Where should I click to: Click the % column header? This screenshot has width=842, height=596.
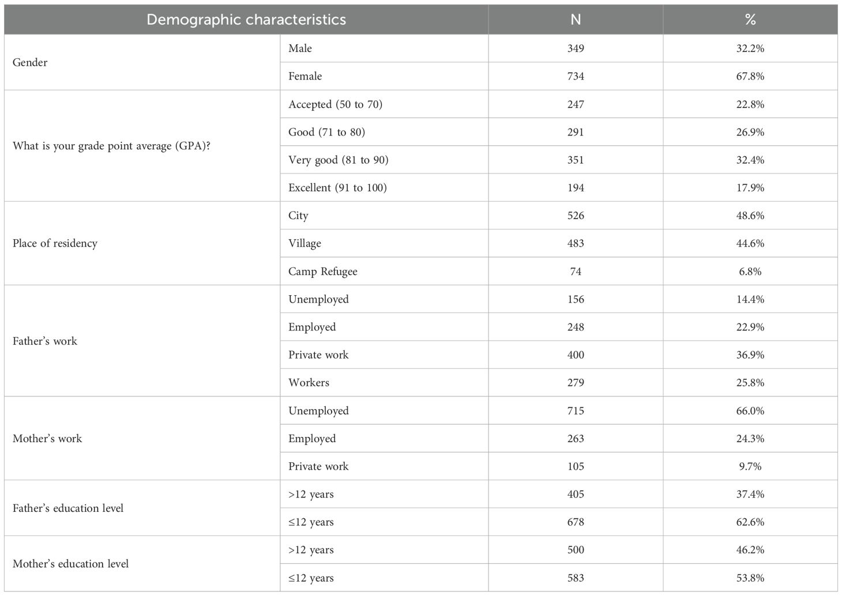750,20
